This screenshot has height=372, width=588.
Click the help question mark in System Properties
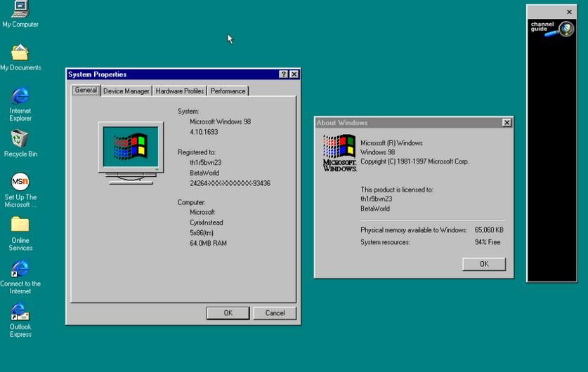[x=284, y=74]
